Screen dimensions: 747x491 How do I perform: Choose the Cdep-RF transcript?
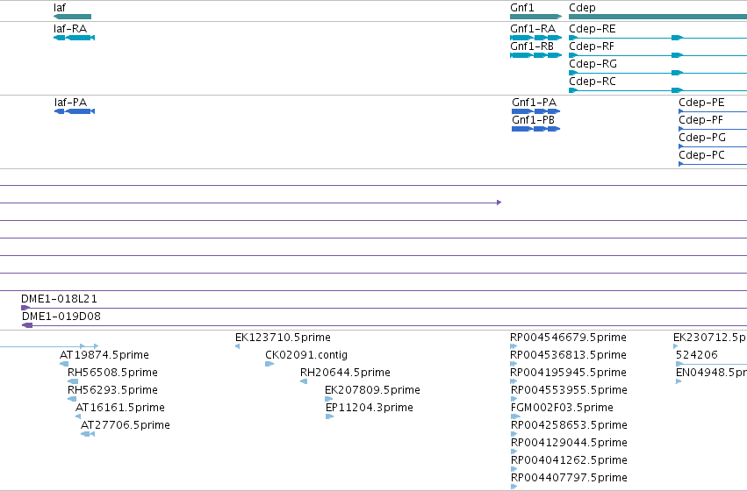(658, 55)
